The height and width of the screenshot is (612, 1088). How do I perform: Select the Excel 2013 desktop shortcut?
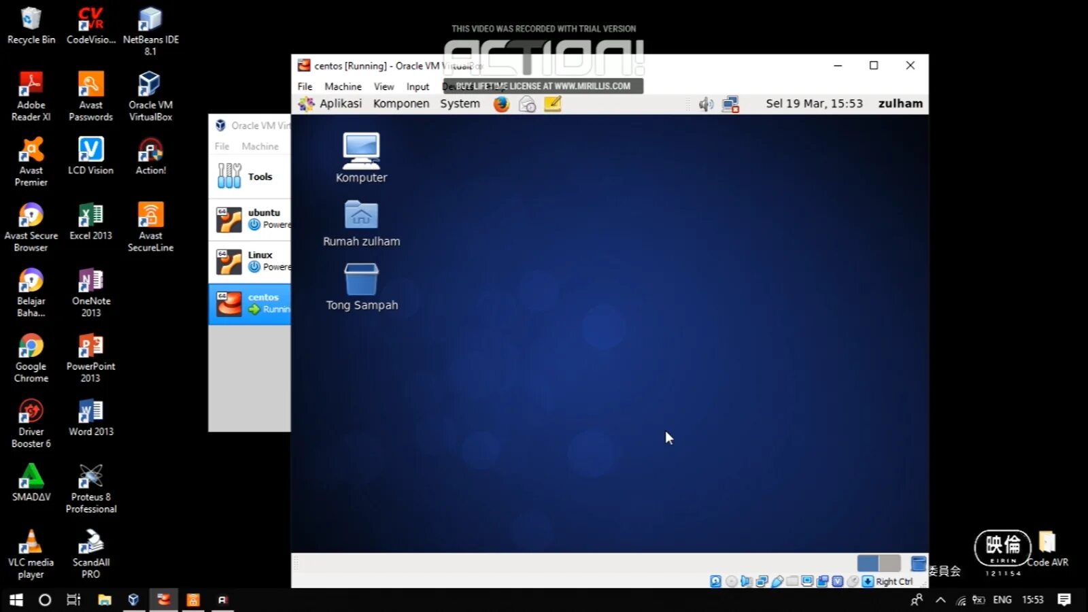pyautogui.click(x=90, y=222)
